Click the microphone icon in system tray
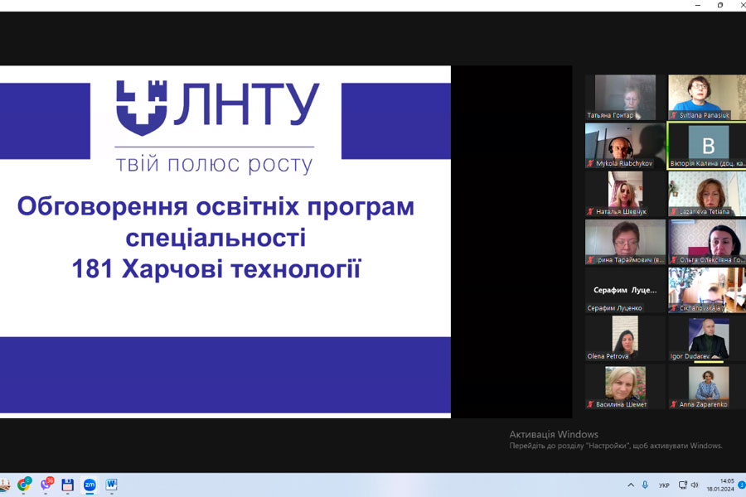Image resolution: width=746 pixels, height=497 pixels. click(645, 485)
